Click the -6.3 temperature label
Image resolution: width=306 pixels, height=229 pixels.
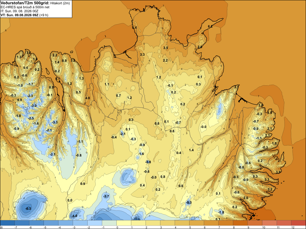[x=28, y=208]
